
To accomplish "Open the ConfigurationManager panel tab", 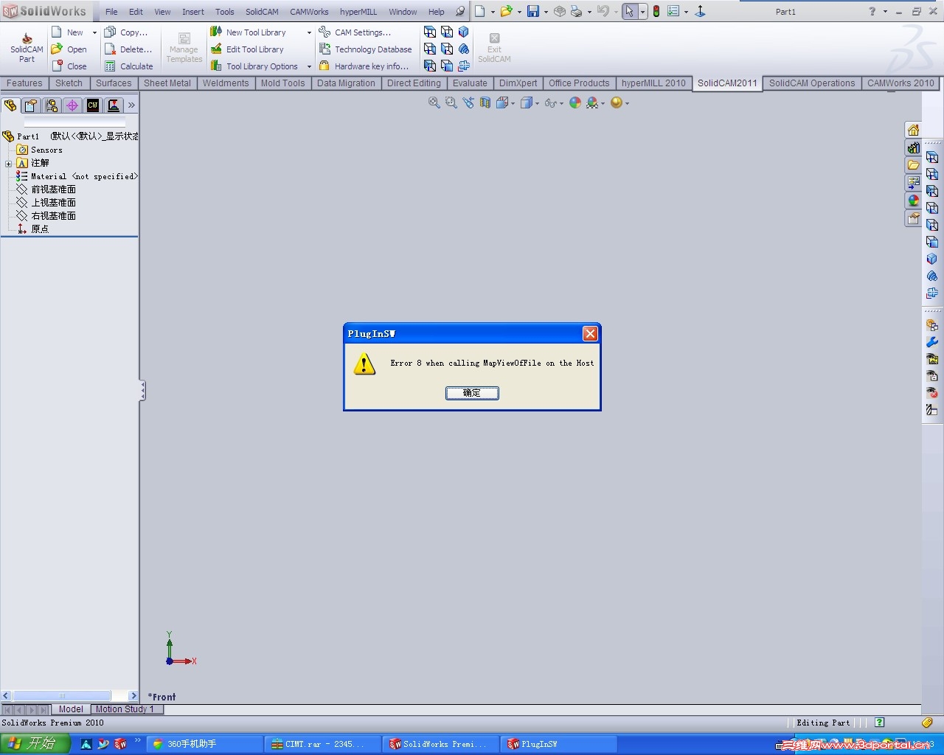I will click(52, 105).
